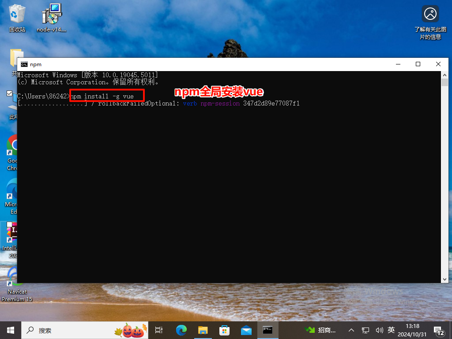
Task: Click inside the taskbar search box 搜索
Action: (x=53, y=330)
